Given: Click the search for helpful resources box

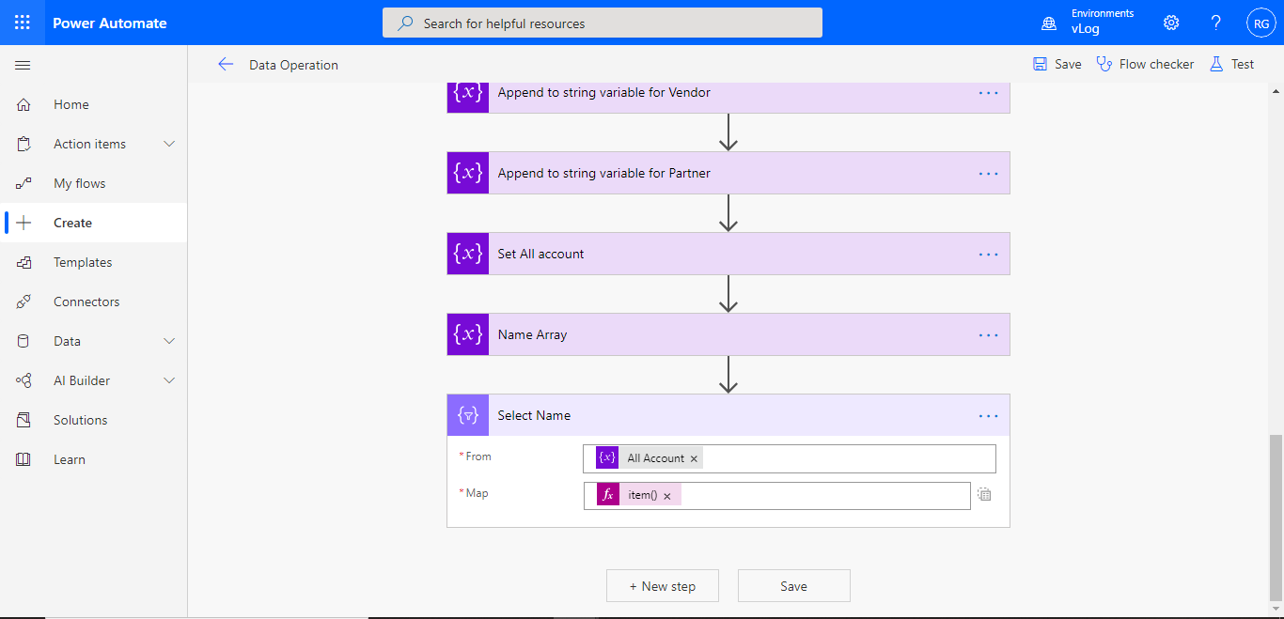Looking at the screenshot, I should click(x=603, y=23).
